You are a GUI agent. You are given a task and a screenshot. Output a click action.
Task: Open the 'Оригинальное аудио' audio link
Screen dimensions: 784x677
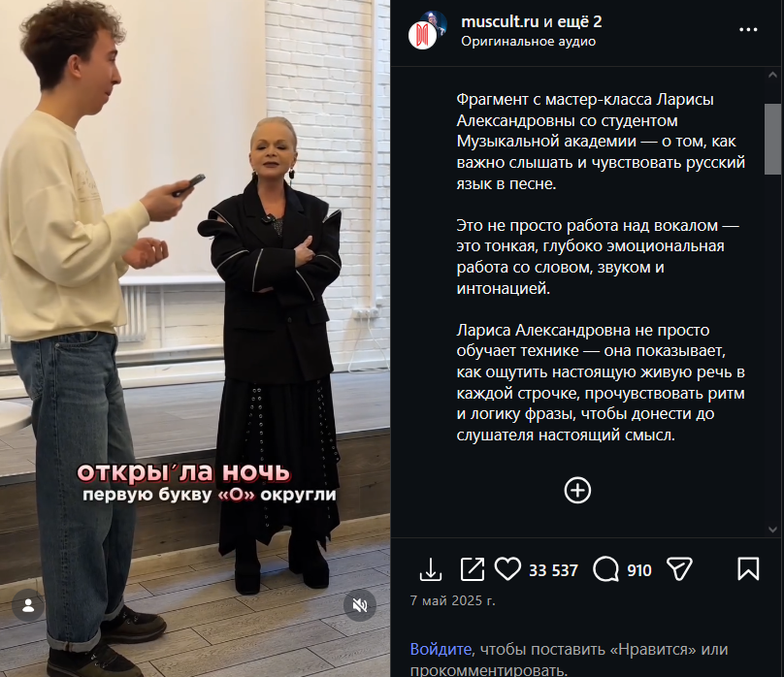pyautogui.click(x=528, y=42)
